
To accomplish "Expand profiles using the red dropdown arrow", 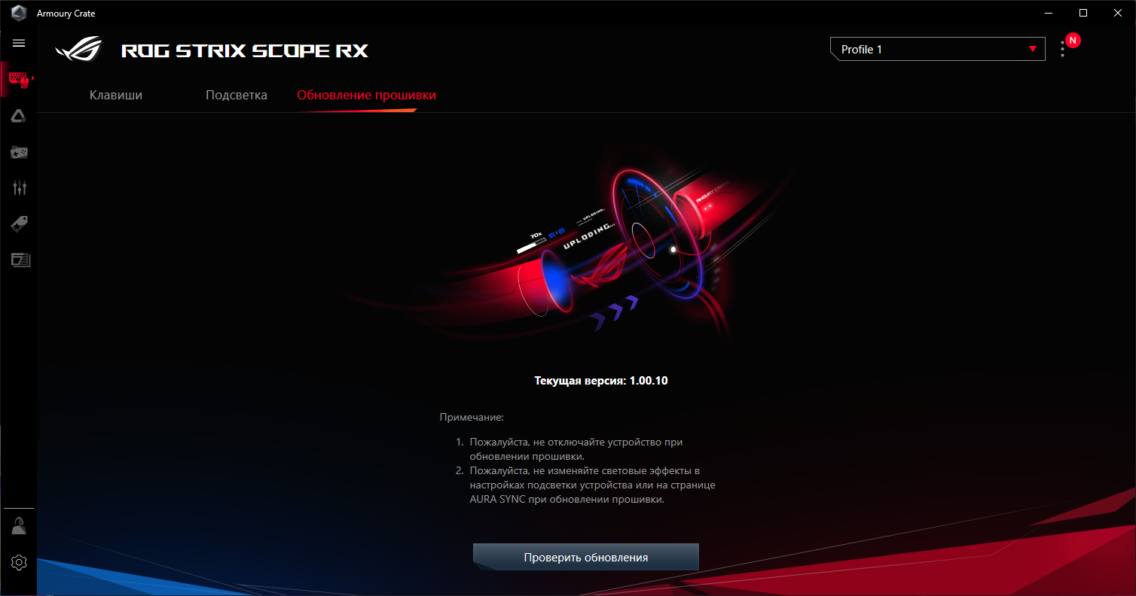I will point(1032,50).
